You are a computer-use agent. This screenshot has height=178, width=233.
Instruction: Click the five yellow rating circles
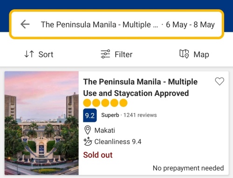[x=105, y=103]
